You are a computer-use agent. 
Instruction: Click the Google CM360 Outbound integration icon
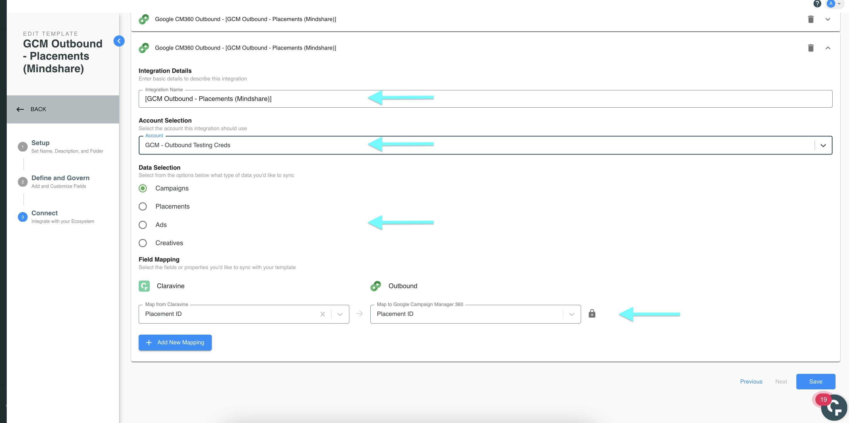pos(144,48)
